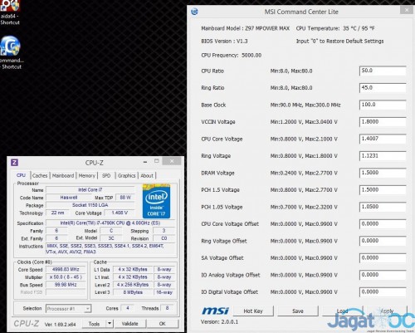
Task: Click the Validate button
Action: click(x=129, y=324)
